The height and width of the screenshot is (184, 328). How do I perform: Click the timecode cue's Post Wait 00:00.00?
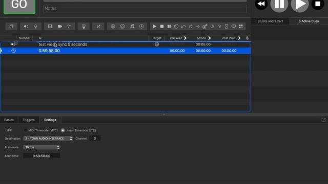coord(229,51)
